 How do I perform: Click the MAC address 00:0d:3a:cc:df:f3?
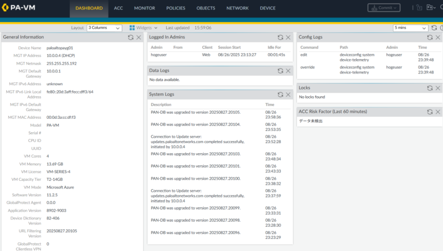click(x=61, y=117)
